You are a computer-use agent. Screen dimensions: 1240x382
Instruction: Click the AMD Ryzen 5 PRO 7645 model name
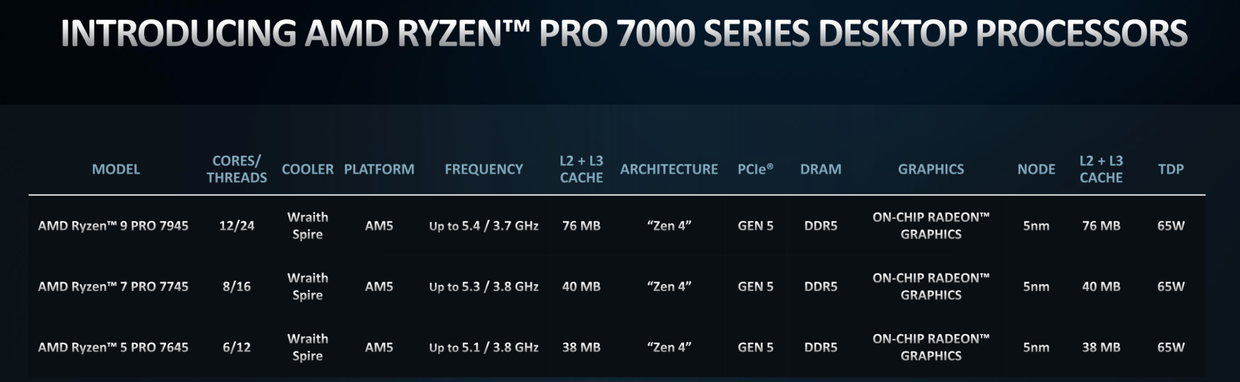pos(113,347)
